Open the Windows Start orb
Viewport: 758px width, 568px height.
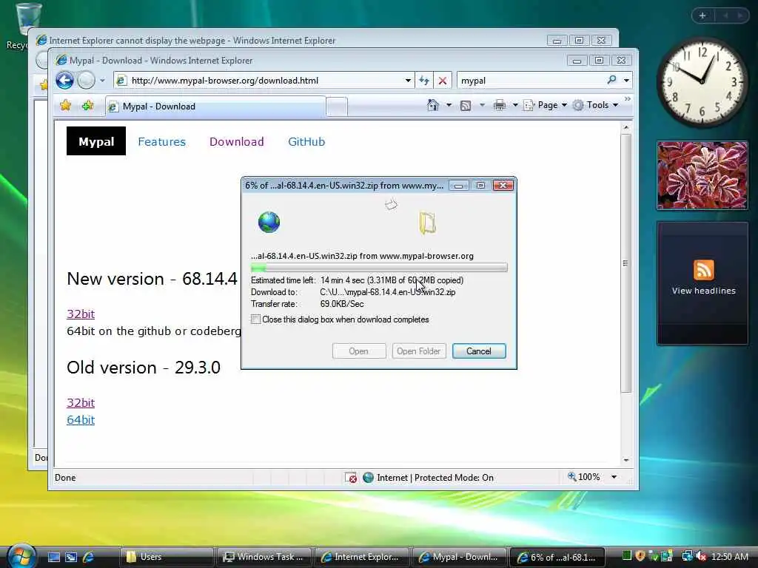point(21,555)
